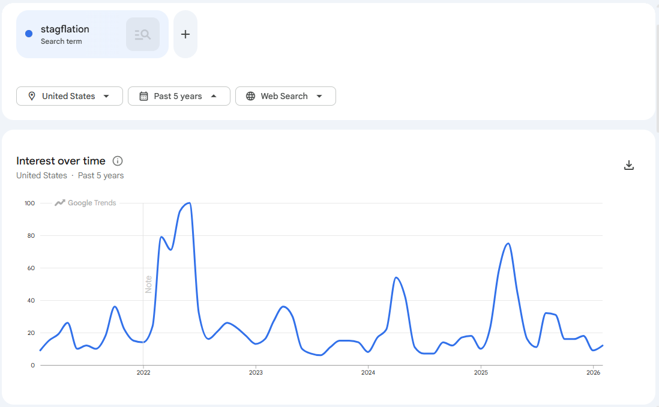
Task: Click the 2024 axis label
Action: [x=368, y=373]
